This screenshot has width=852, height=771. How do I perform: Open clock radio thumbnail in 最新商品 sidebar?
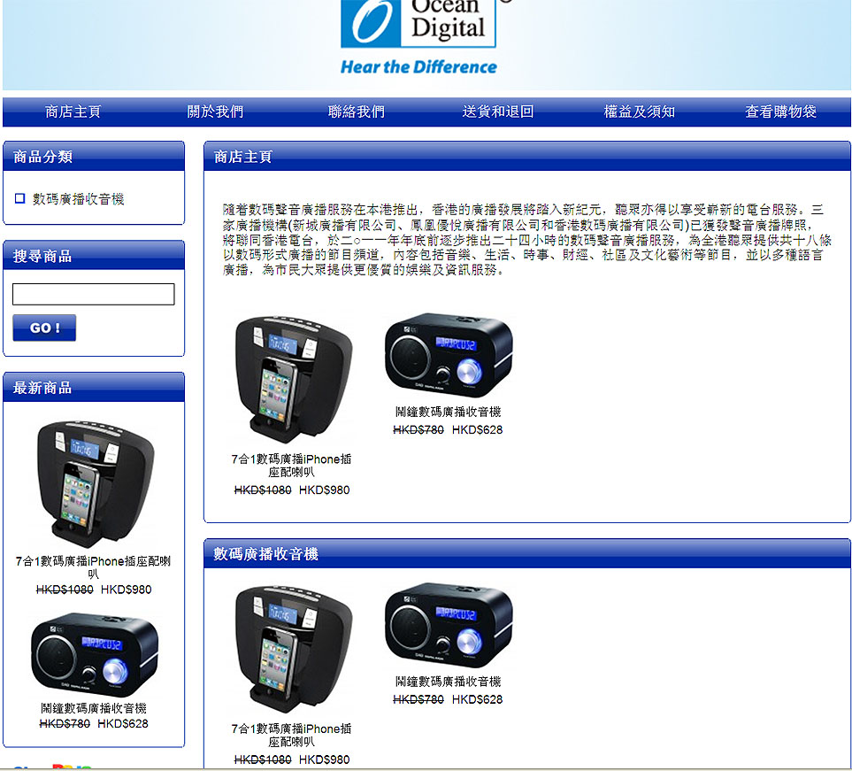click(x=94, y=653)
